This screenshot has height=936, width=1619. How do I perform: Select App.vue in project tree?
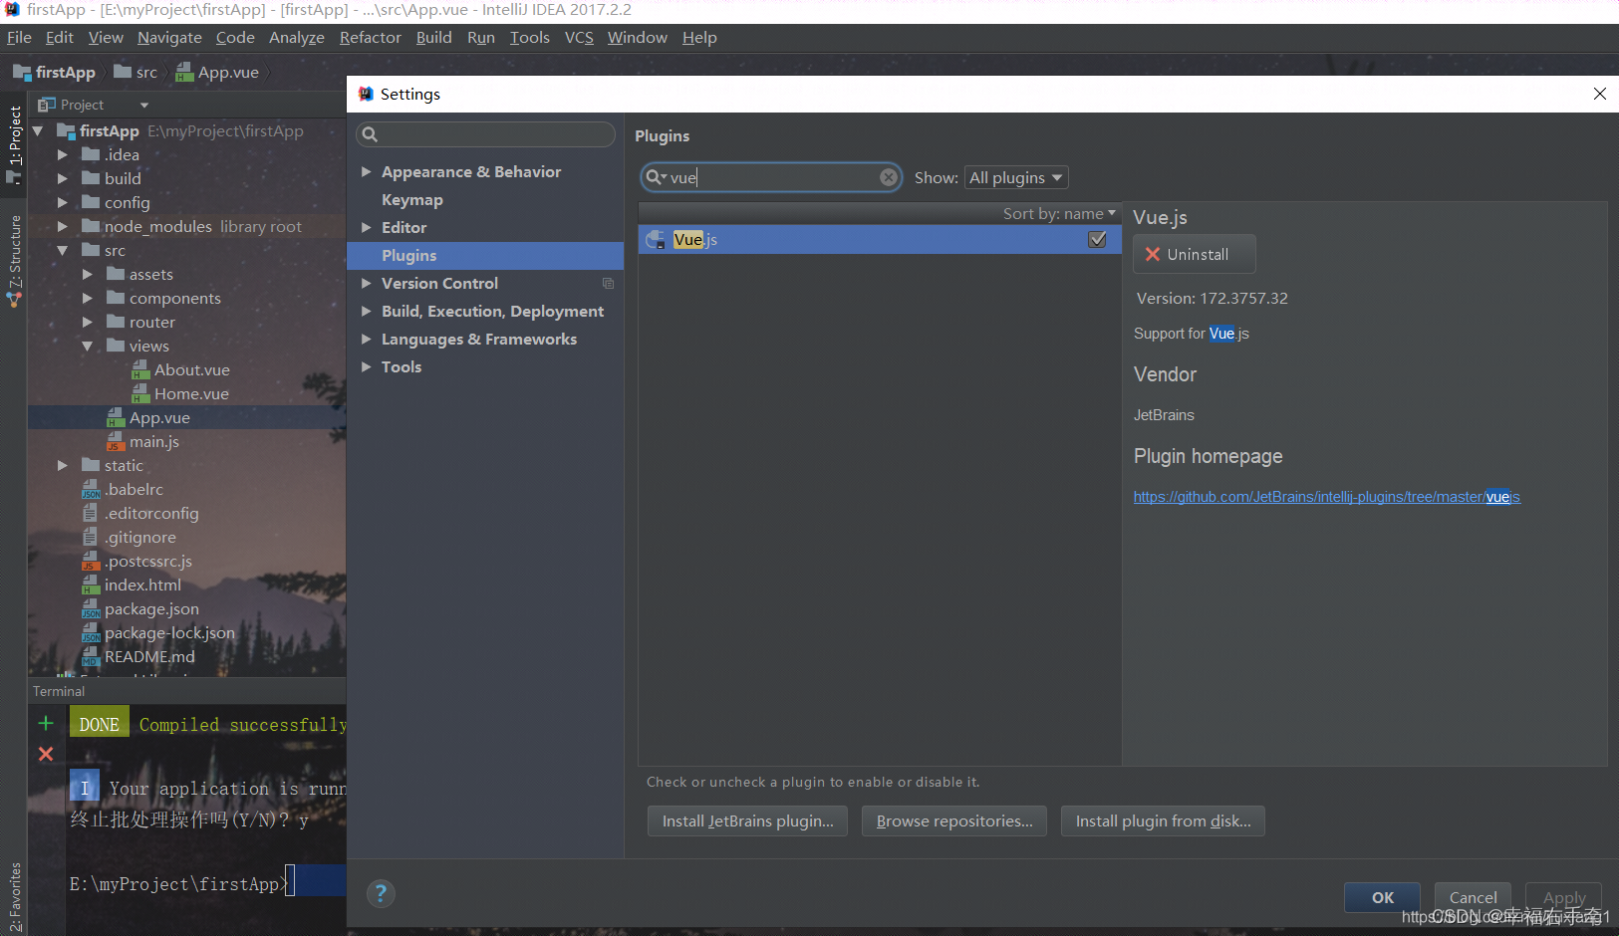tap(159, 417)
